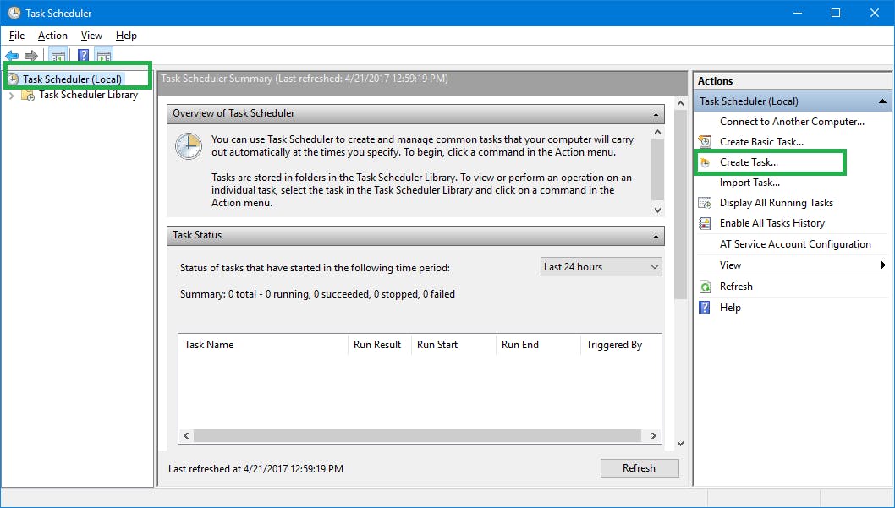
Task: Click Import Task action
Action: (x=749, y=183)
